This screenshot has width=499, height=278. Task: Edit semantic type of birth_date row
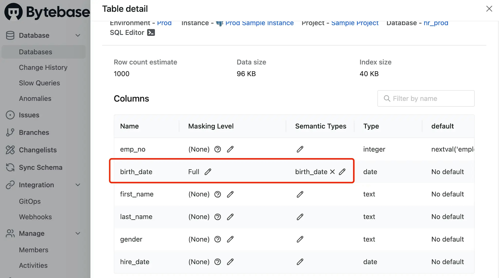[x=342, y=172]
